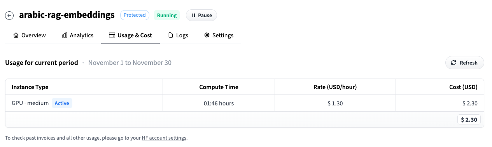Switch to the Analytics tab

point(78,35)
